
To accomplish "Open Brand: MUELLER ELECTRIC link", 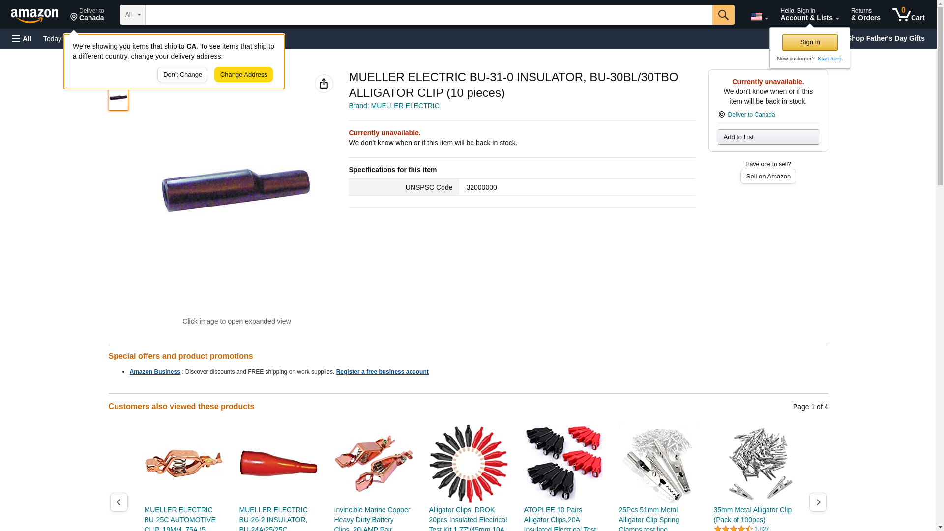I will click(394, 106).
